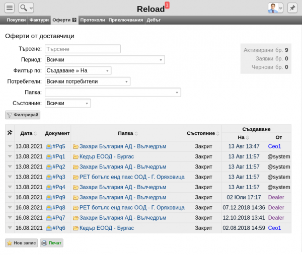
Task: Click the folder icon beside Кедър ЕООД #Pq1
Action: [75, 156]
